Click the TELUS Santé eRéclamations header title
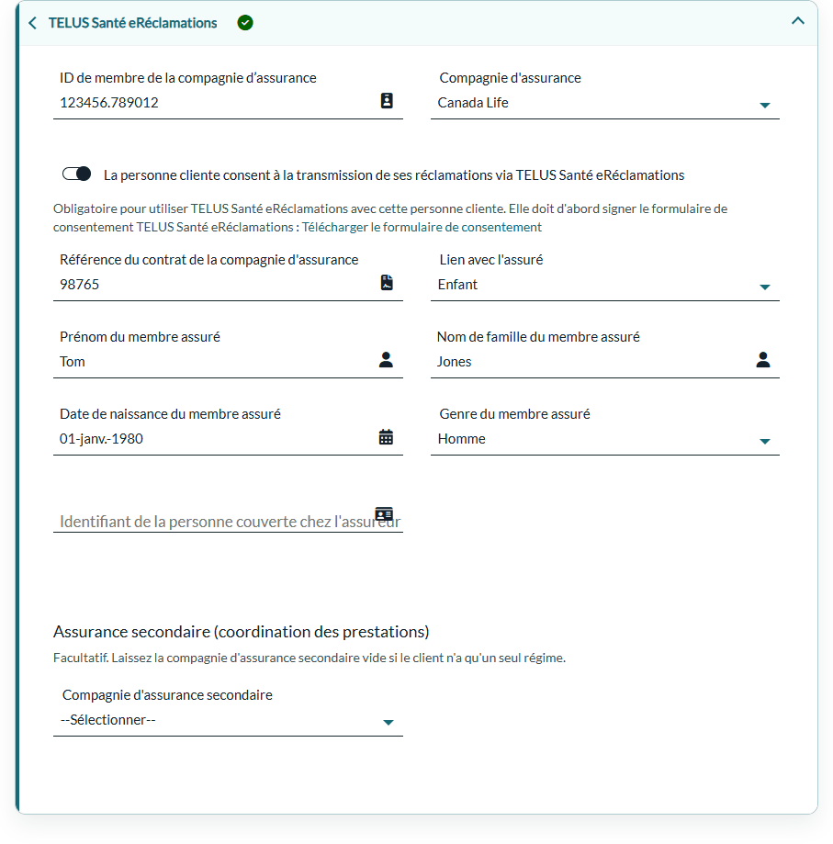The width and height of the screenshot is (833, 844). click(133, 23)
